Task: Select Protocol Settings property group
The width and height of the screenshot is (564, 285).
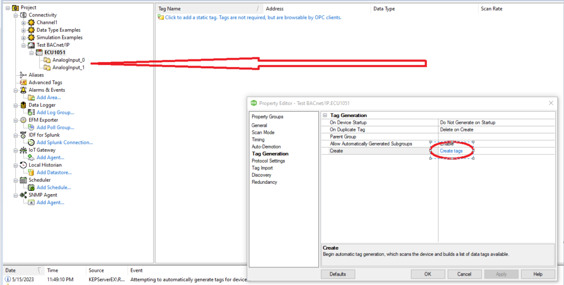Action: (x=268, y=161)
